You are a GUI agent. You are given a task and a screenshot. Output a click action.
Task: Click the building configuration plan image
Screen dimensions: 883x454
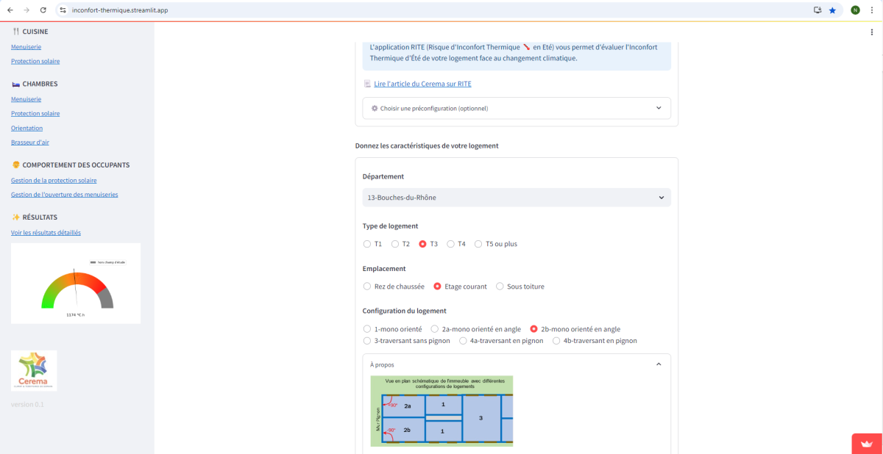pyautogui.click(x=441, y=411)
